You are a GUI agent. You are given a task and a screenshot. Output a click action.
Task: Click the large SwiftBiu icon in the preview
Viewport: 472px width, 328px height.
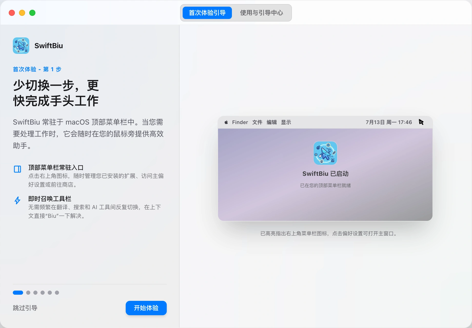tap(325, 153)
